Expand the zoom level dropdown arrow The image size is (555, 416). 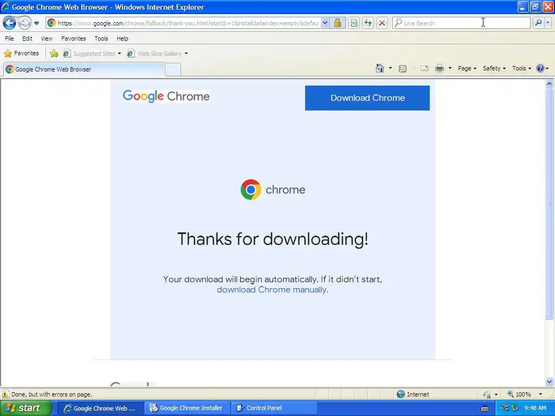coord(540,394)
